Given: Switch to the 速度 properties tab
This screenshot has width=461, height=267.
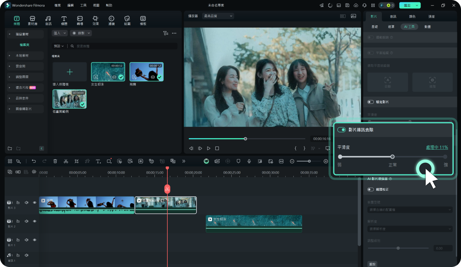Looking at the screenshot, I should pos(431,16).
